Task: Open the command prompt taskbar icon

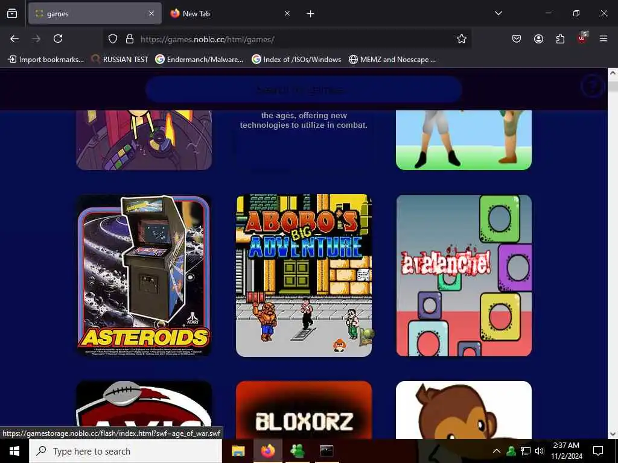Action: tap(327, 451)
